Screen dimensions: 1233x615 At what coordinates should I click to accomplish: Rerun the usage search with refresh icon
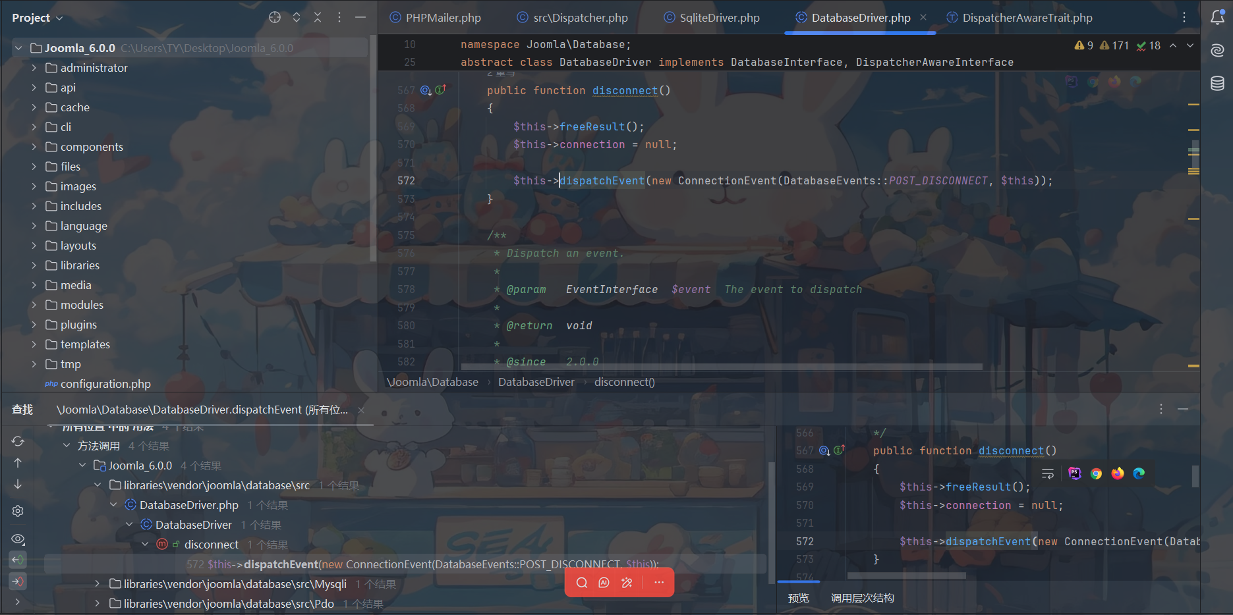18,441
